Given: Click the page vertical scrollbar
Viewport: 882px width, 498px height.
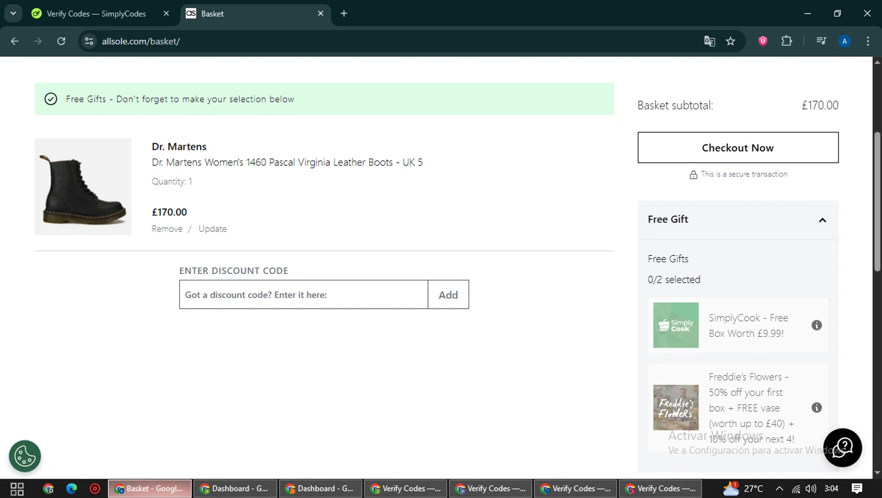Looking at the screenshot, I should tap(877, 201).
